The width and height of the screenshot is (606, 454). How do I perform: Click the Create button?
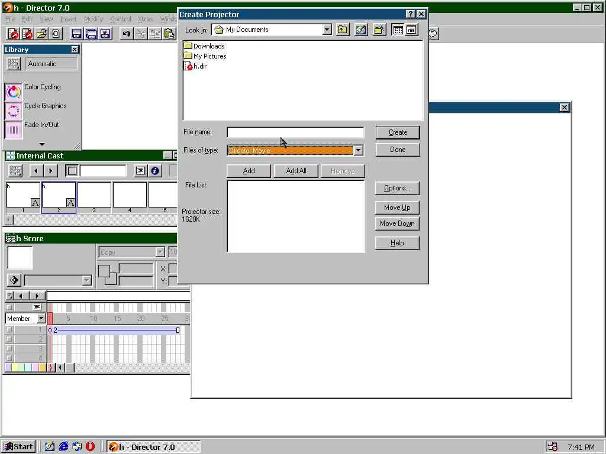pyautogui.click(x=398, y=132)
